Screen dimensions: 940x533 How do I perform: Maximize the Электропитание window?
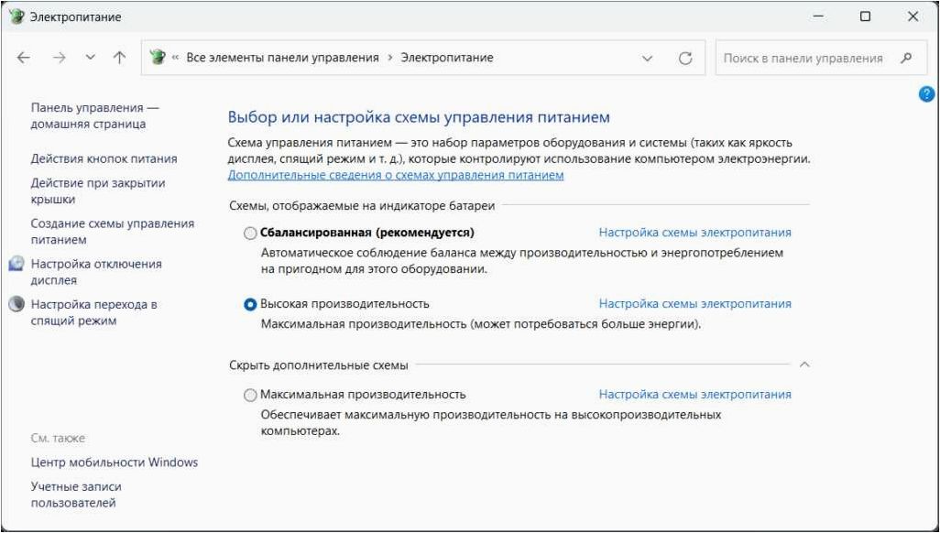coord(865,16)
